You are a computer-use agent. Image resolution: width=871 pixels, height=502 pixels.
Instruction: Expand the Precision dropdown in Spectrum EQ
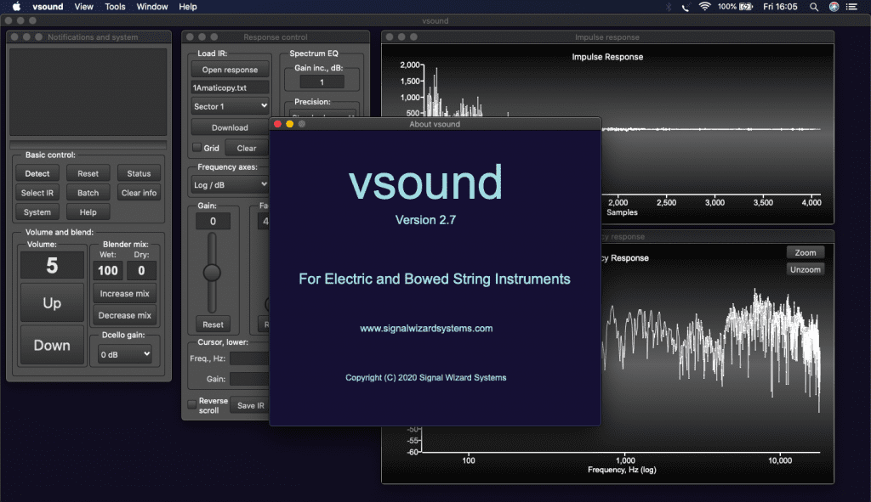322,115
